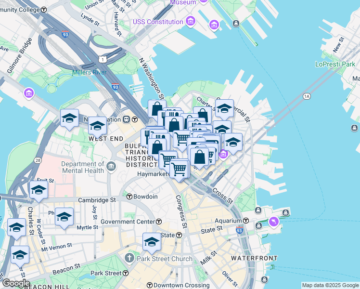Select the Department of Mental Health building icon
Image resolution: width=360 pixels, height=289 pixels.
pyautogui.click(x=112, y=166)
